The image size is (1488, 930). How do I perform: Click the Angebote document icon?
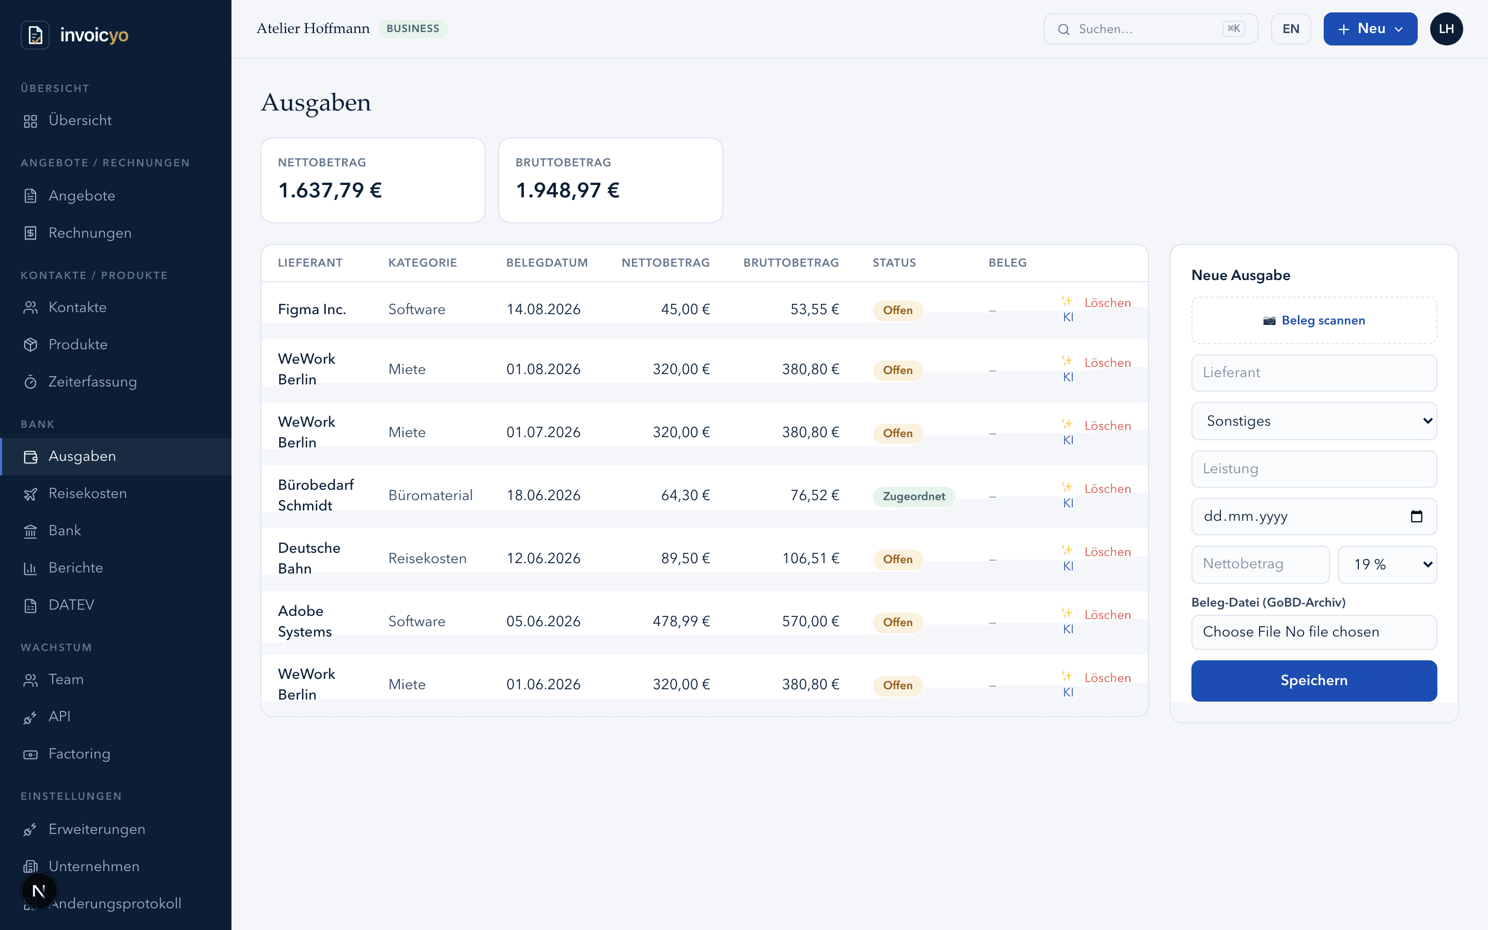[31, 196]
